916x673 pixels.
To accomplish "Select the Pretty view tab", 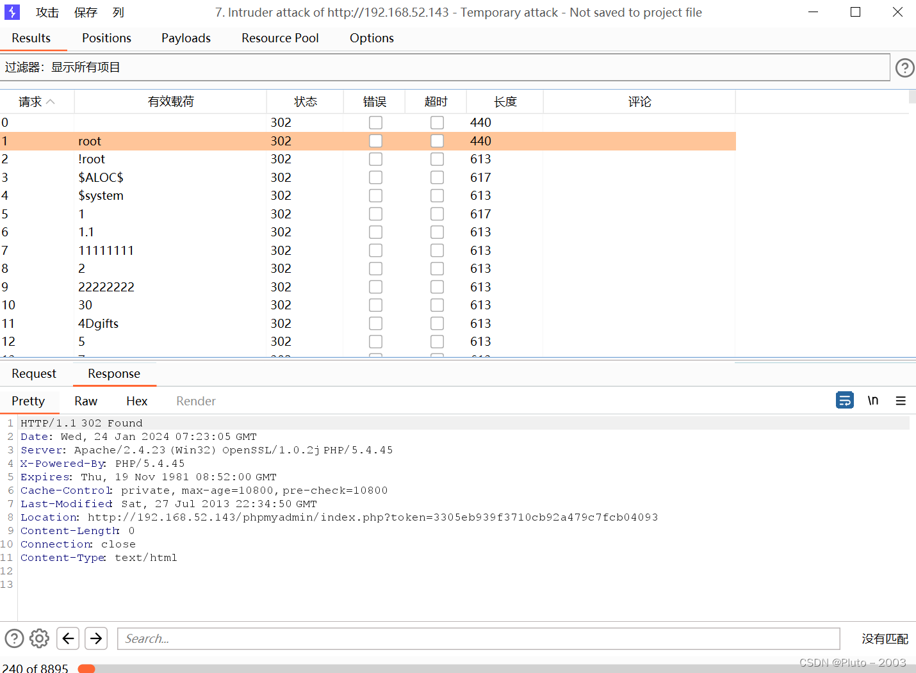I will point(28,401).
